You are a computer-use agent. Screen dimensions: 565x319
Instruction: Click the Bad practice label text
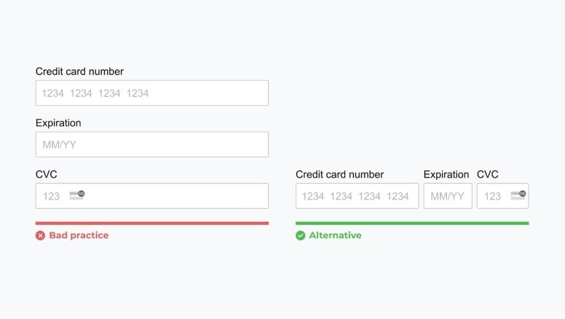(79, 235)
